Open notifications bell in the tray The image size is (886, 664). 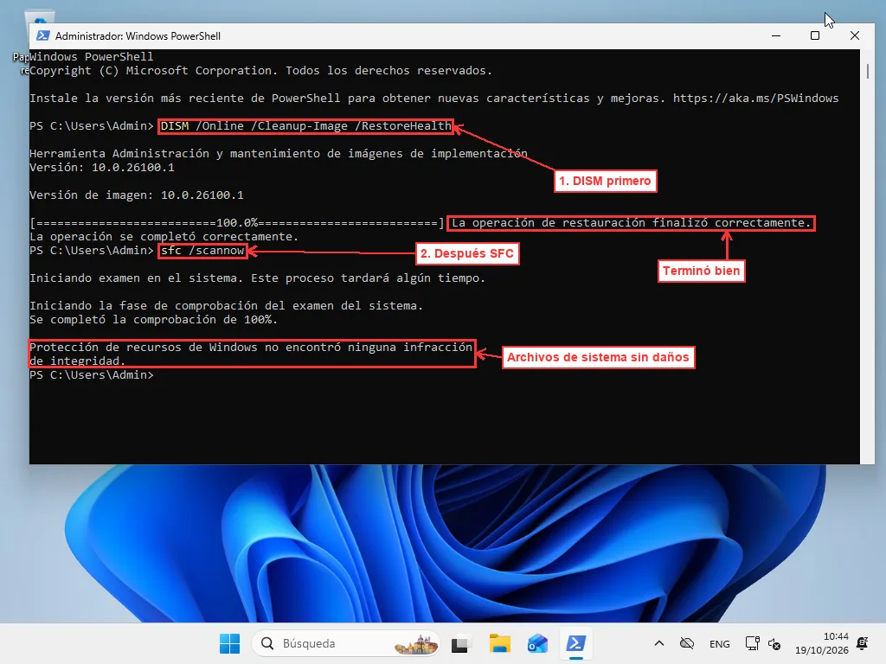point(863,643)
